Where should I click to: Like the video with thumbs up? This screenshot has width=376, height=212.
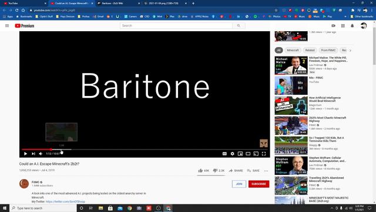203,171
